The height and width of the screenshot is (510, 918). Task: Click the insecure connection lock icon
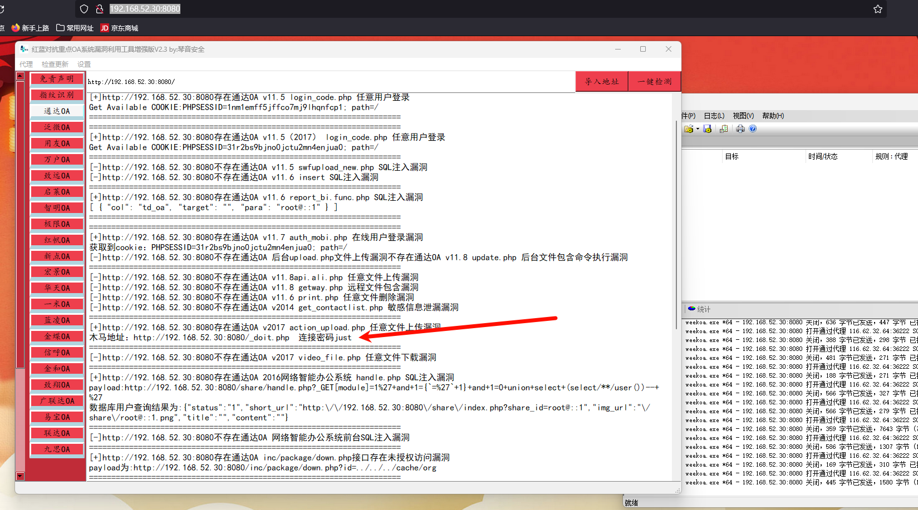(x=100, y=9)
